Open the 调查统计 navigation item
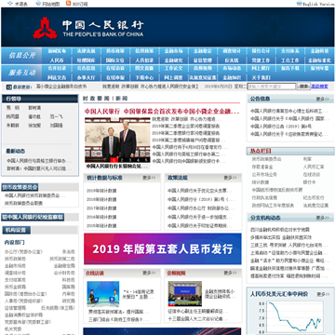335x335 pixels. (x=232, y=51)
